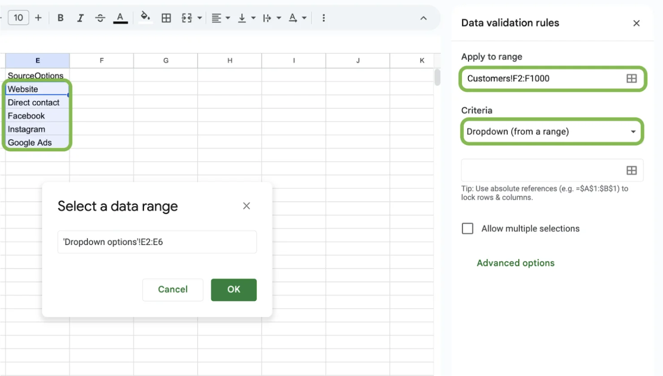663x376 pixels.
Task: Open the text color picker
Action: point(120,18)
